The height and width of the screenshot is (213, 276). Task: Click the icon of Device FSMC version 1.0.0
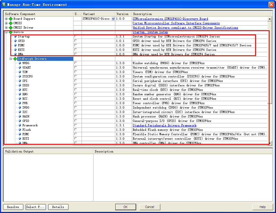click(15, 46)
